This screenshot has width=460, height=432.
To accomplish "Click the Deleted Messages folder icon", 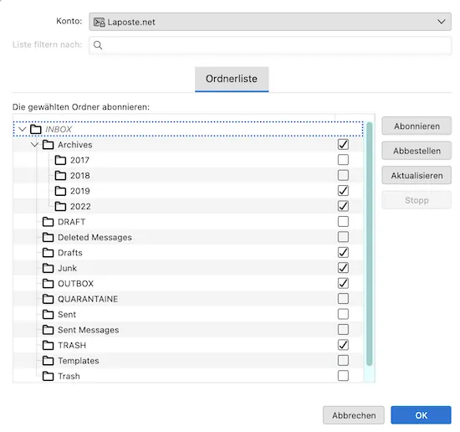I will tap(49, 237).
